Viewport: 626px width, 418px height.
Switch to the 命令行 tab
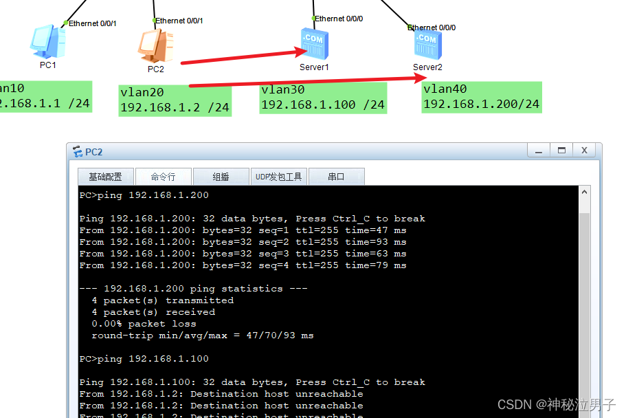[x=164, y=177]
